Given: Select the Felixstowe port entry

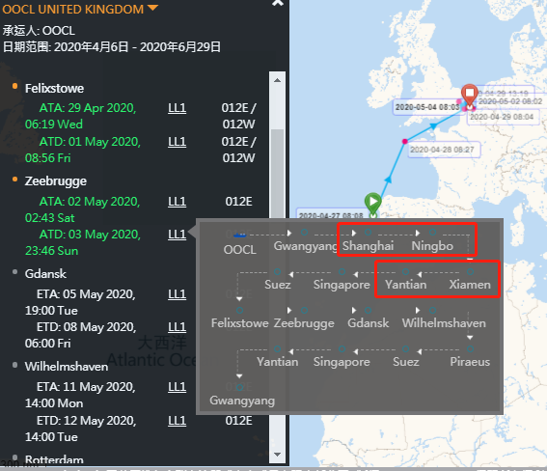Looking at the screenshot, I should pos(54,89).
